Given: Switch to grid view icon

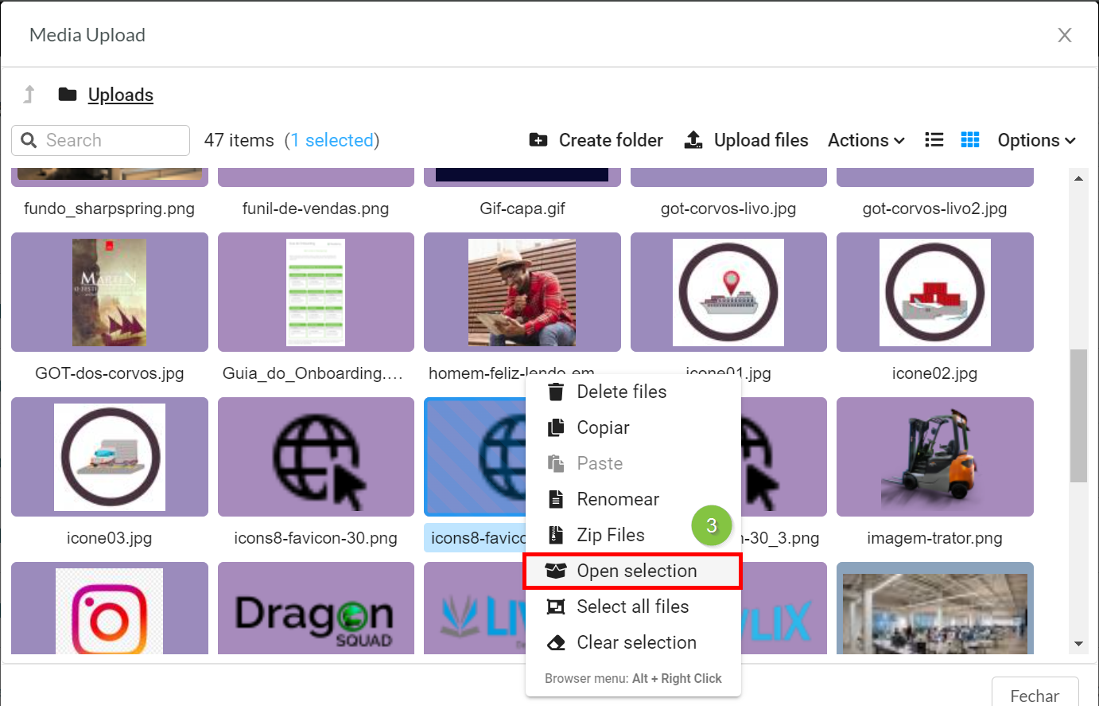Looking at the screenshot, I should pos(970,140).
